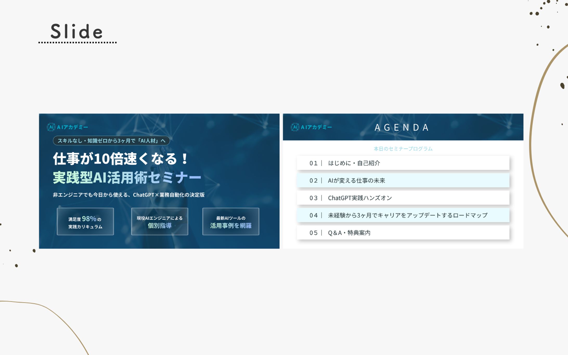Select agenda row 03 'ChatGPT実践ハンズオン'

point(403,198)
